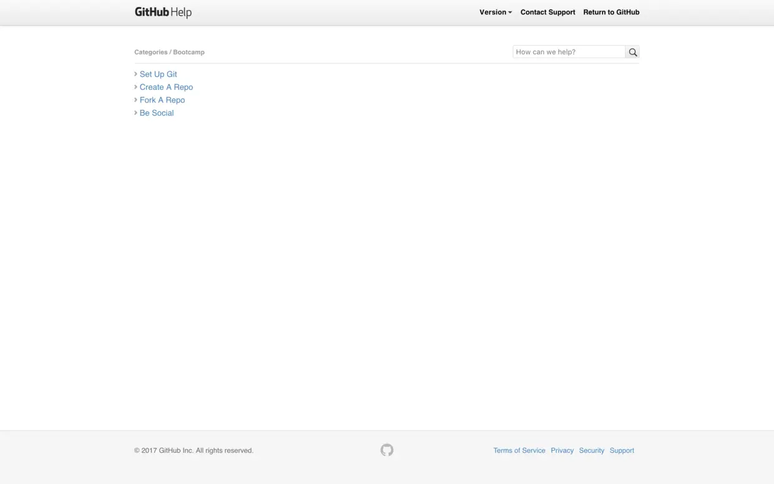The width and height of the screenshot is (774, 484).
Task: Focus the 'How can we help?' search field
Action: coord(569,52)
